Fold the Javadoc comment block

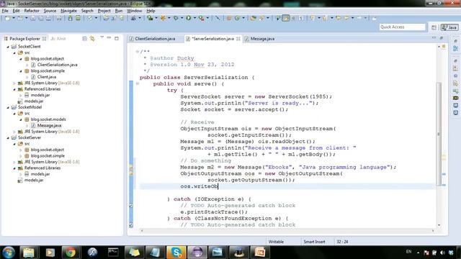pyautogui.click(x=138, y=52)
